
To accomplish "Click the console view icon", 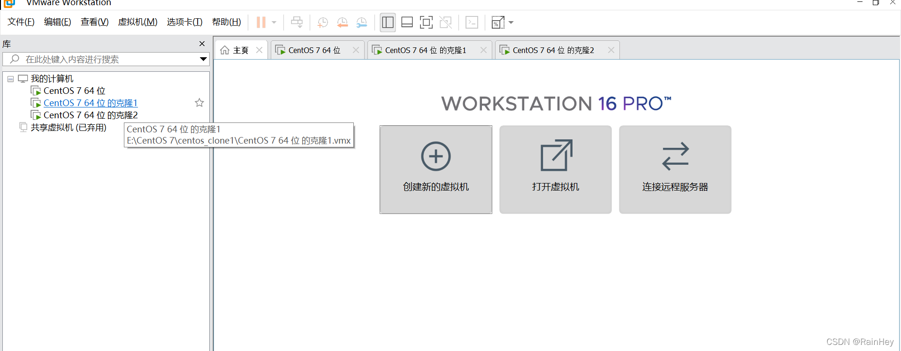I will point(472,22).
